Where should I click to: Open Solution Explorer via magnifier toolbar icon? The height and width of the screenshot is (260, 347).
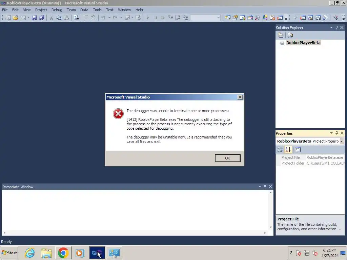(x=227, y=18)
